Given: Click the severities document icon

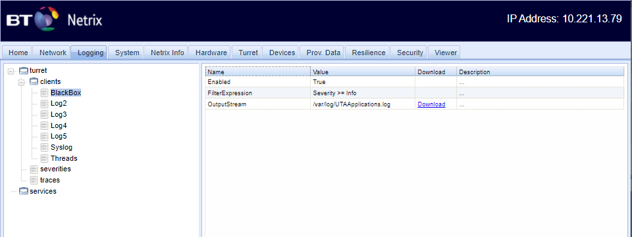Looking at the screenshot, I should point(34,169).
